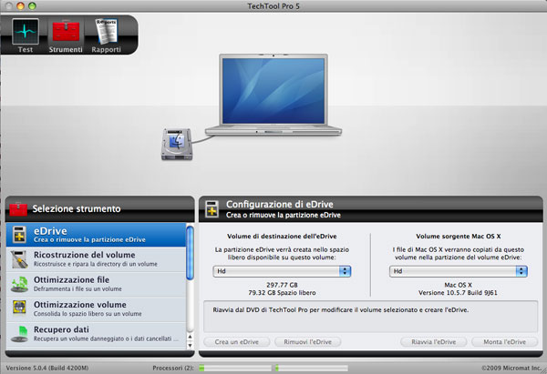
Task: Click the eDrive icon in the tool list
Action: pos(19,235)
